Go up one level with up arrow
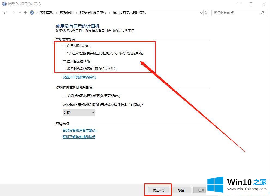 (x=25, y=13)
